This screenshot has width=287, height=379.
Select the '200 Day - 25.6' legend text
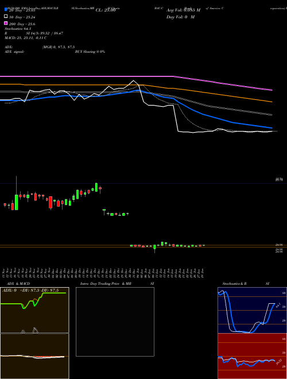22,24
